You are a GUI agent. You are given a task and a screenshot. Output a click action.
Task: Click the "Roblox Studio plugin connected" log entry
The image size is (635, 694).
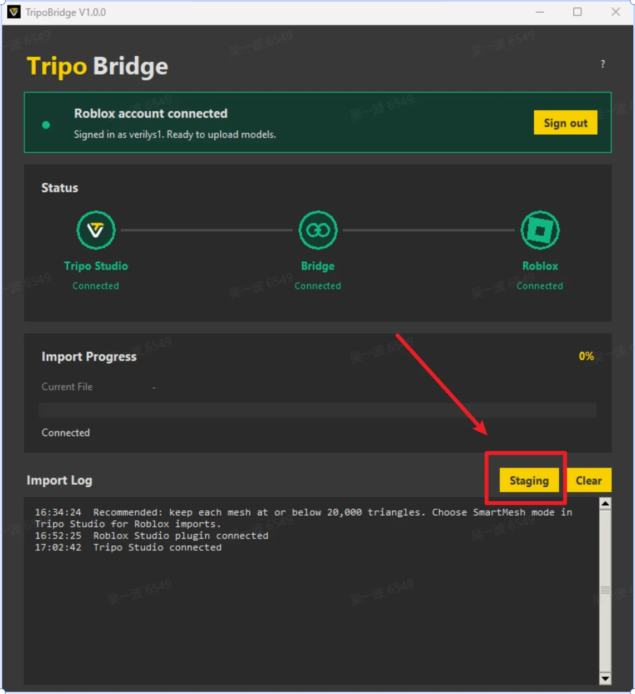click(x=151, y=536)
